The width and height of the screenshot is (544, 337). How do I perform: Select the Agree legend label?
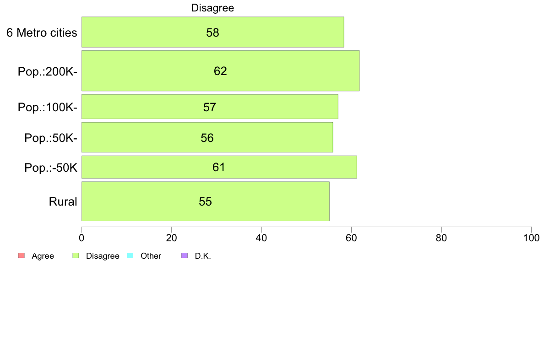tap(43, 256)
